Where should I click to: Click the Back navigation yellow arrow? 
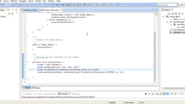tap(109, 5)
